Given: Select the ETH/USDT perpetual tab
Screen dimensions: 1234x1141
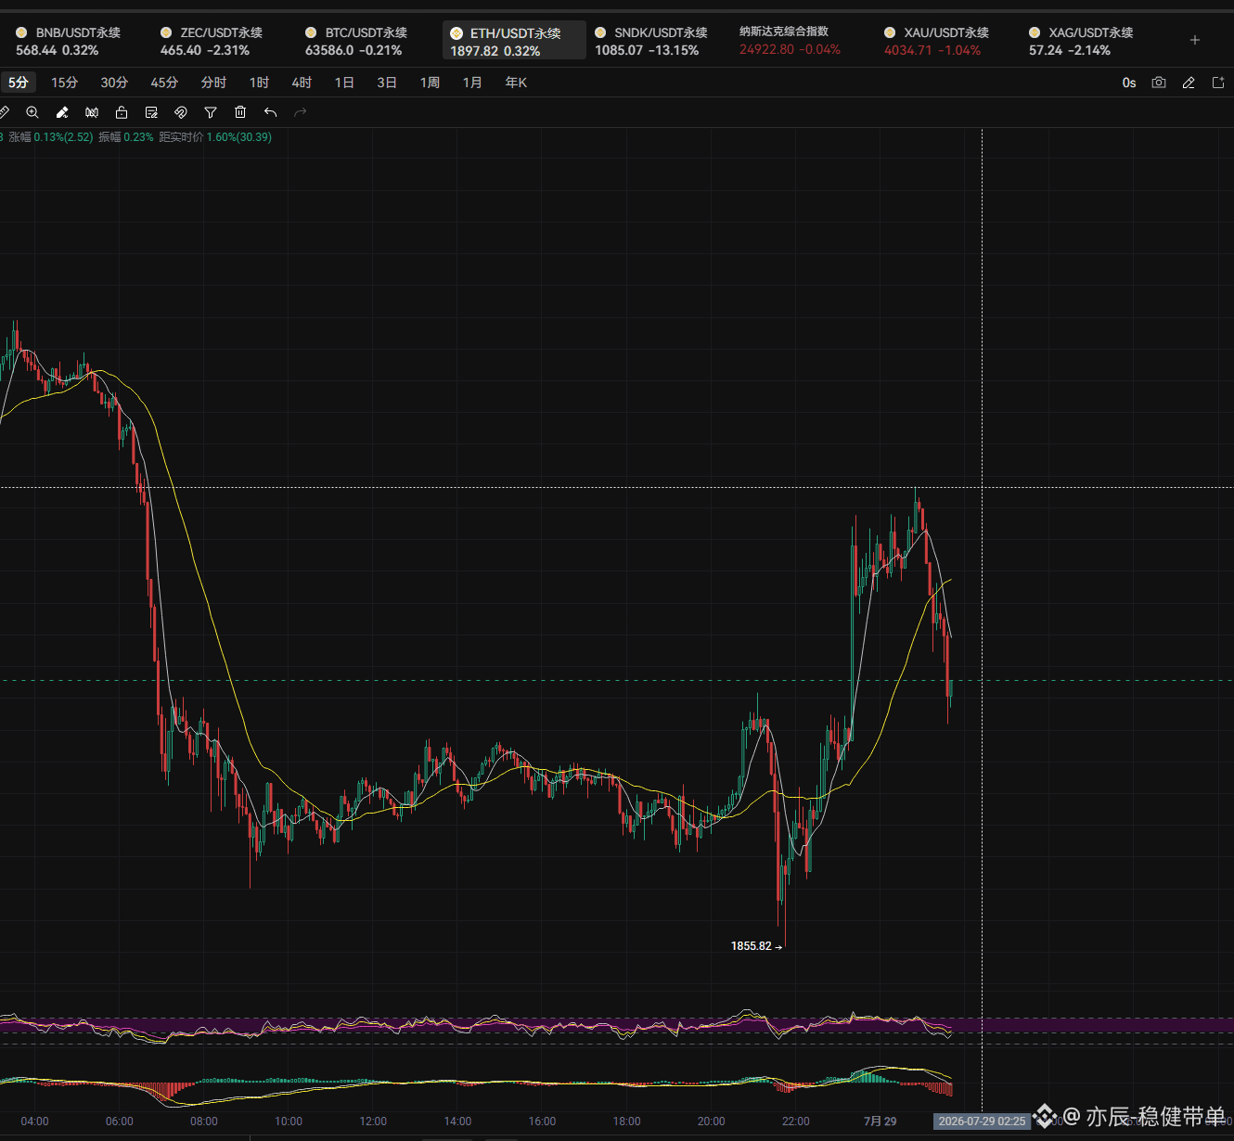Looking at the screenshot, I should [x=514, y=41].
